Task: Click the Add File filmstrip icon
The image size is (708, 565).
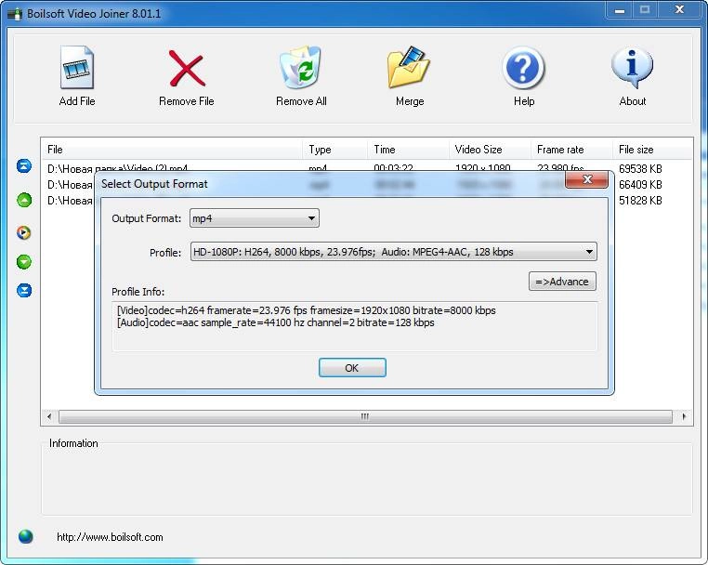Action: click(x=77, y=67)
